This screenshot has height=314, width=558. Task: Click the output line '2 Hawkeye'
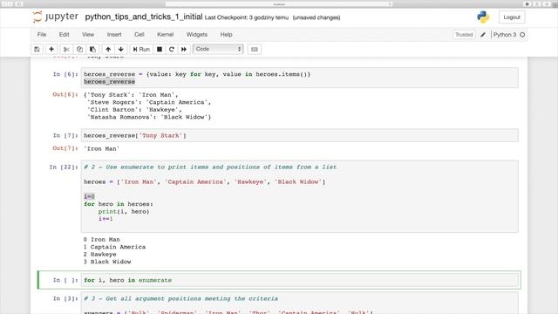pyautogui.click(x=99, y=254)
